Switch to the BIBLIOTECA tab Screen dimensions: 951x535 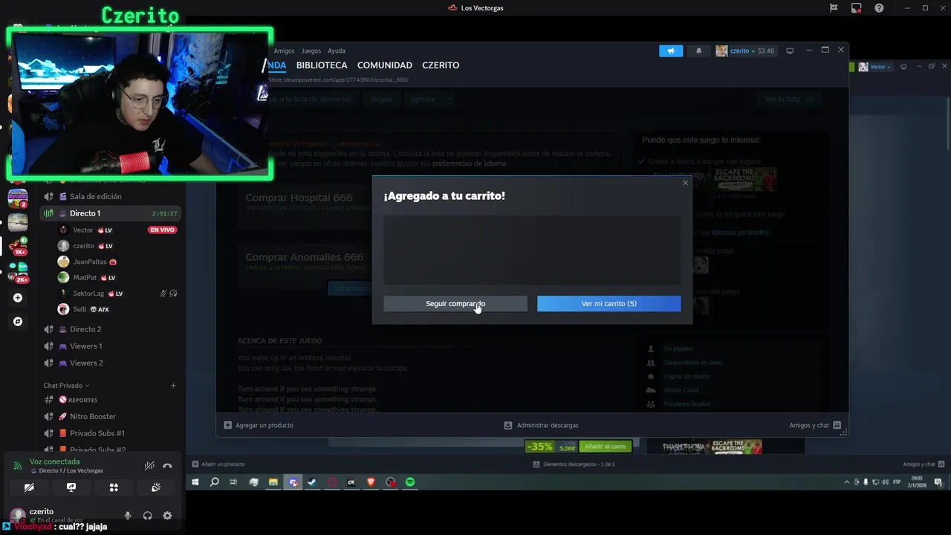coord(322,65)
